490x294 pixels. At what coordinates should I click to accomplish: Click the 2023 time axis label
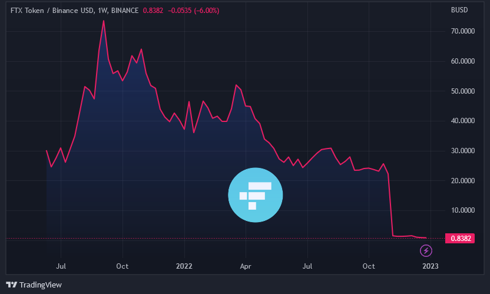click(431, 267)
